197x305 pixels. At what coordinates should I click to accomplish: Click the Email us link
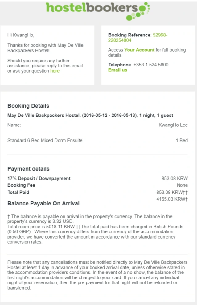[x=118, y=70]
